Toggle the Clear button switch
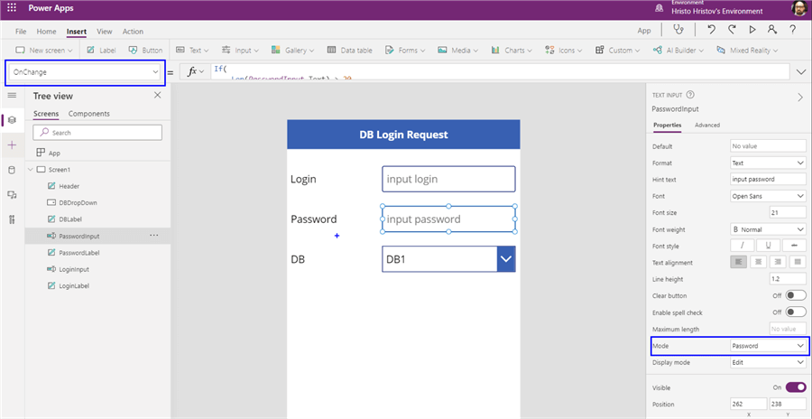The height and width of the screenshot is (419, 812). pos(796,295)
